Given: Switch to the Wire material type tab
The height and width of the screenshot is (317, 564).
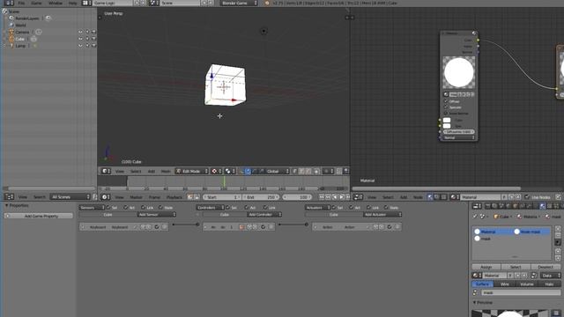Looking at the screenshot, I should (505, 284).
